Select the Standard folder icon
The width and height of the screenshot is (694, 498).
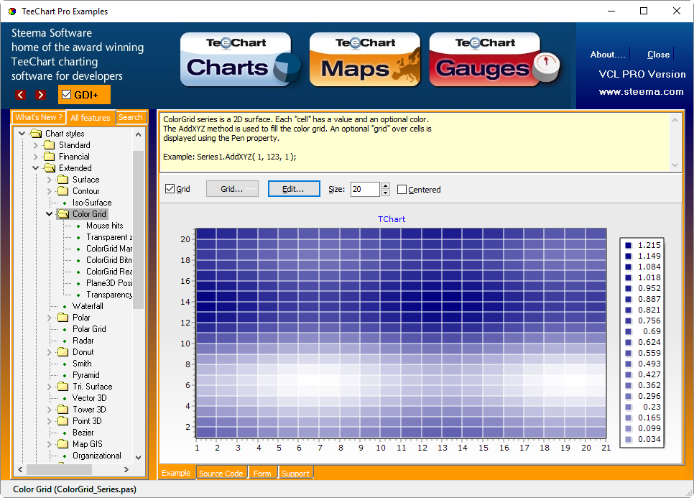point(49,145)
